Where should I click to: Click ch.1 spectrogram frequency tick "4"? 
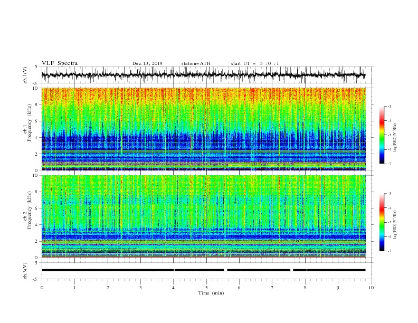(x=37, y=138)
